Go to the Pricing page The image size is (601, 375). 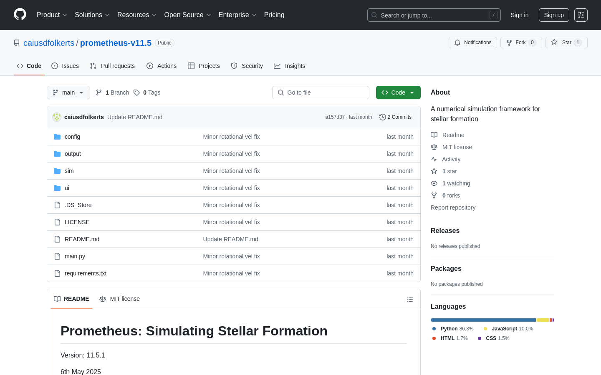point(274,15)
